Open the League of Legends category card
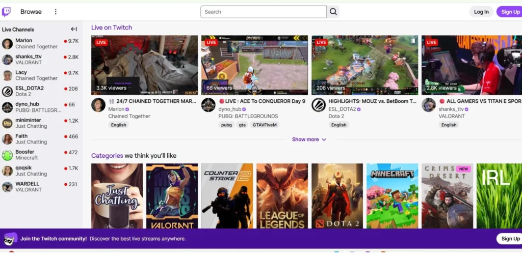 282,196
